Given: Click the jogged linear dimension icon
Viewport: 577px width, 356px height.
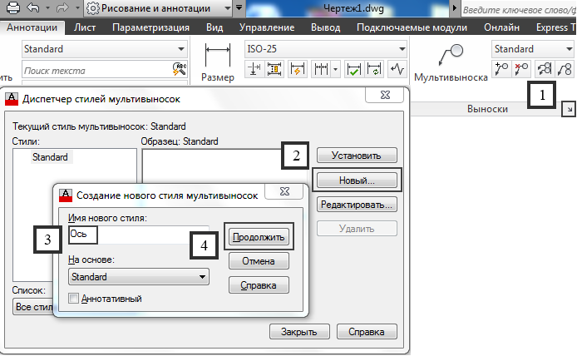Looking at the screenshot, I should click(397, 69).
